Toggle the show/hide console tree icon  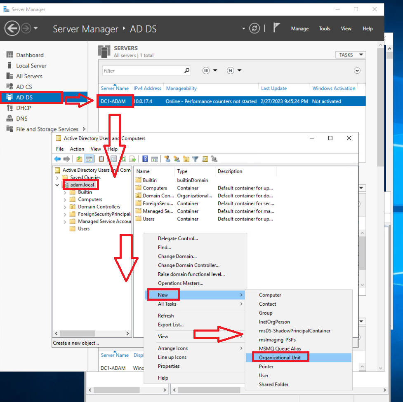[89, 159]
